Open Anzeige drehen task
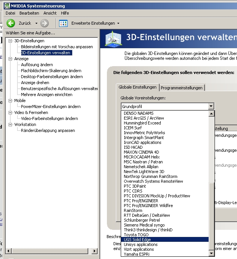 (x=35, y=83)
